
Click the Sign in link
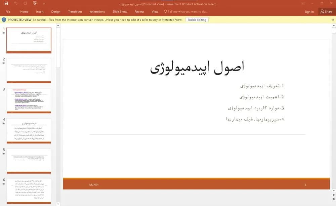pyautogui.click(x=309, y=12)
